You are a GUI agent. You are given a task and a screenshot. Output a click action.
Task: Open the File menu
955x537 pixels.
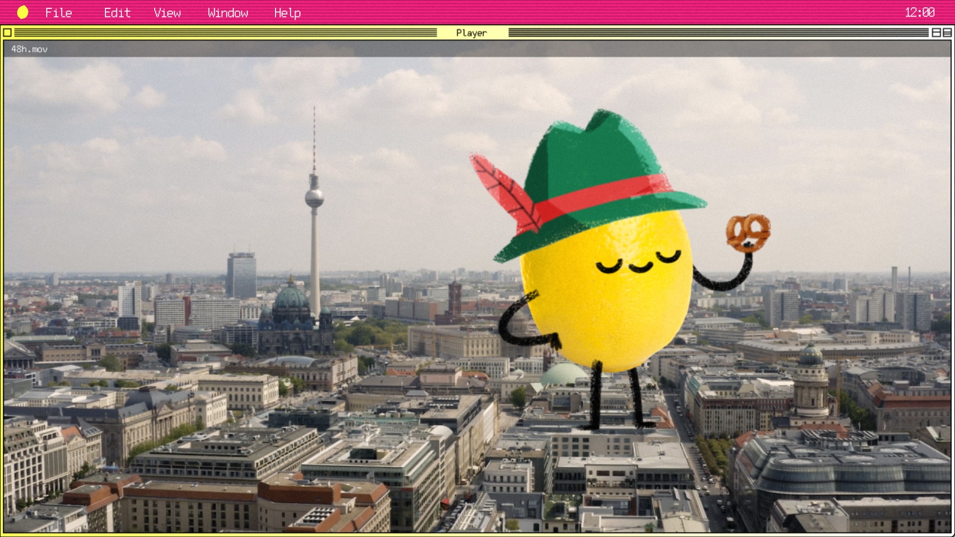pyautogui.click(x=59, y=13)
